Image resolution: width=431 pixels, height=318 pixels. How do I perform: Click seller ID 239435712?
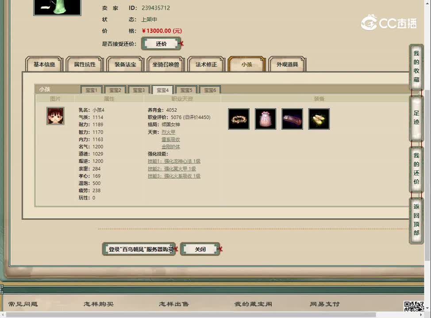point(156,8)
